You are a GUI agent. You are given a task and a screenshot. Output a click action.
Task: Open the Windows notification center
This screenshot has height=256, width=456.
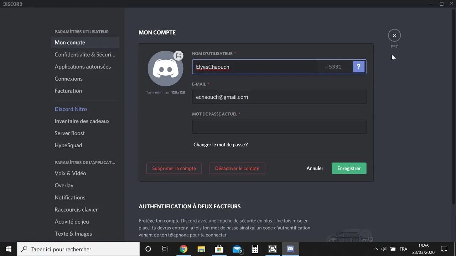444,249
